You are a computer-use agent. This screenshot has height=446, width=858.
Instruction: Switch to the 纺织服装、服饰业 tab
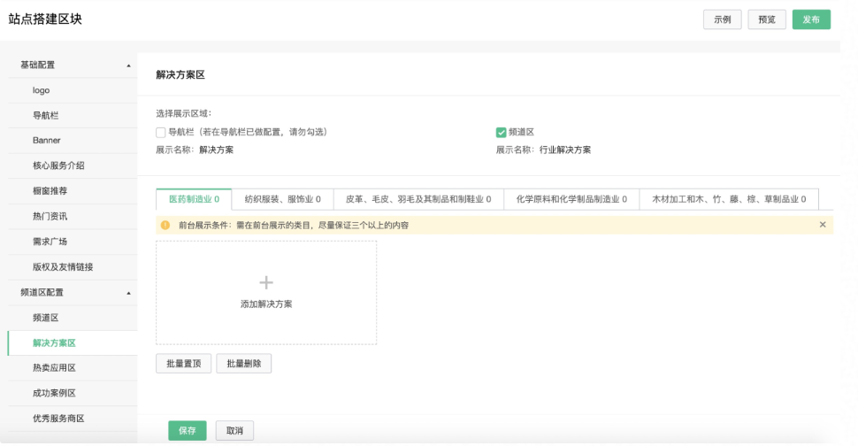[282, 199]
